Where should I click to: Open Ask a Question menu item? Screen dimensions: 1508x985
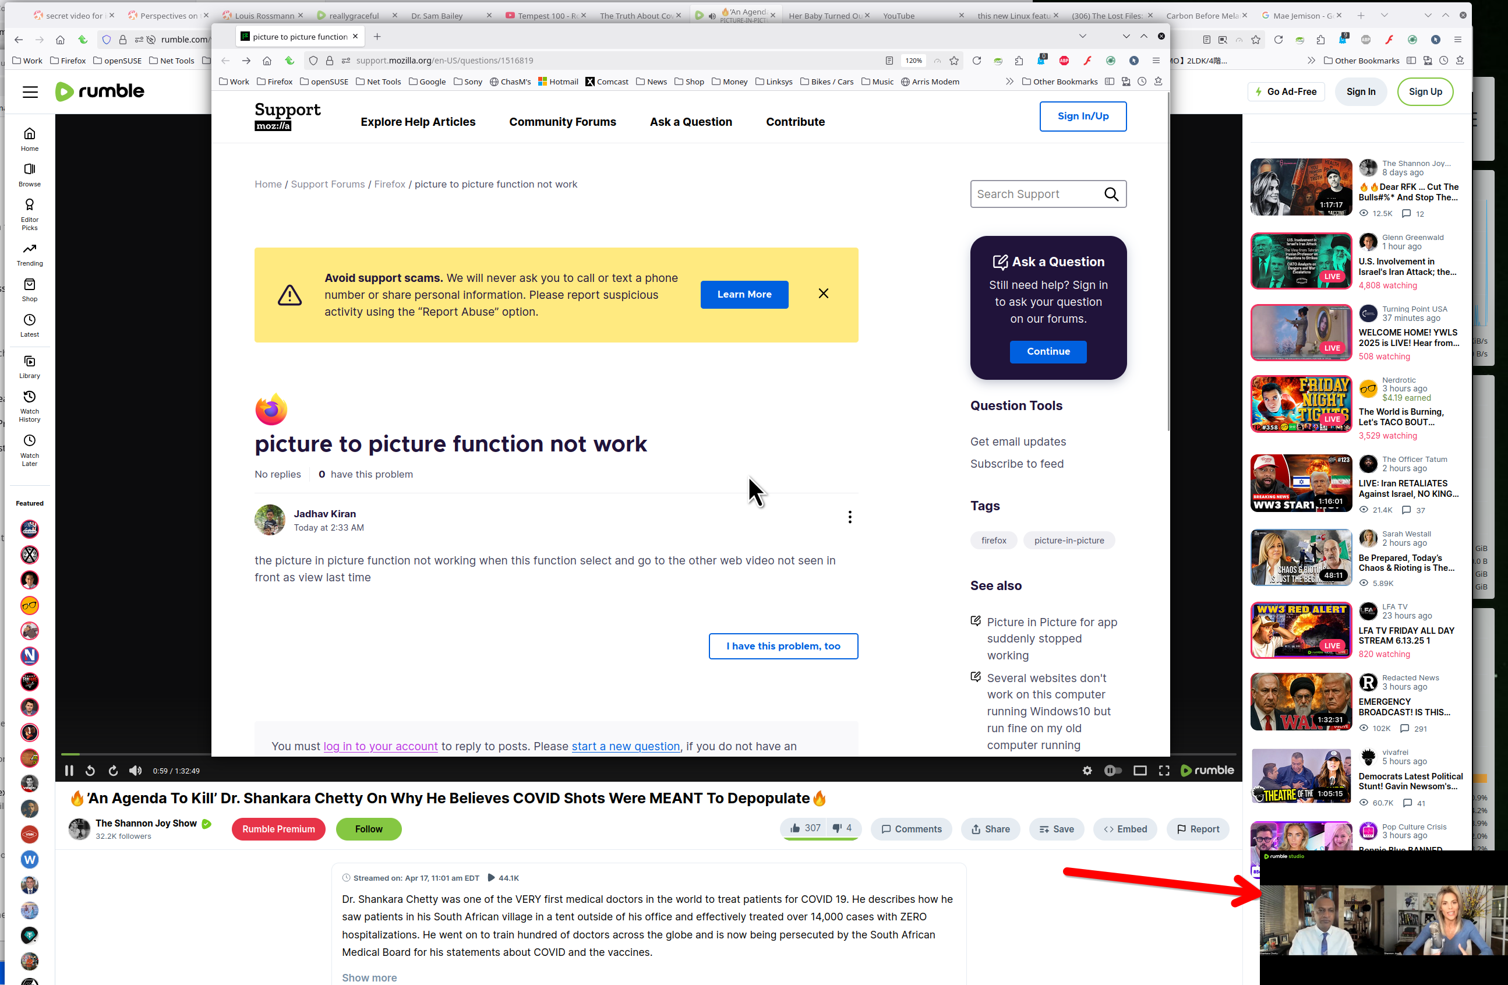[691, 122]
